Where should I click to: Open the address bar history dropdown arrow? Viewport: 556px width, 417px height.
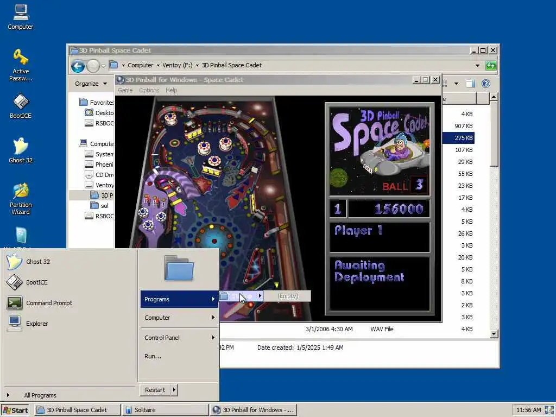point(477,66)
